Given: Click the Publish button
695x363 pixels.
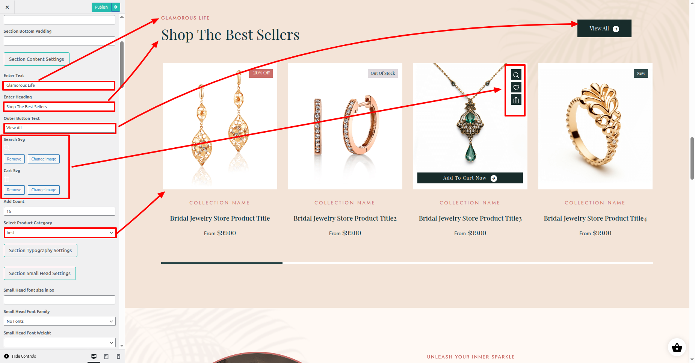Looking at the screenshot, I should (101, 7).
